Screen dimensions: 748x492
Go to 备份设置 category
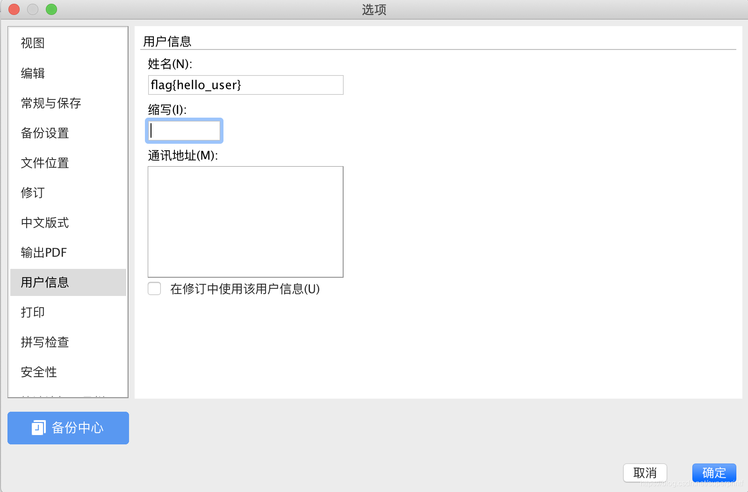68,133
